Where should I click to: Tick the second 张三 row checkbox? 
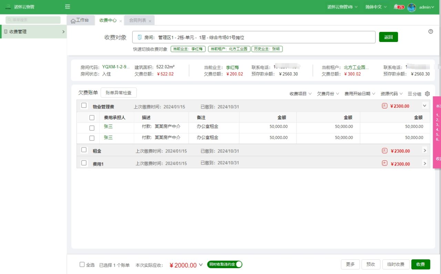coord(92,138)
